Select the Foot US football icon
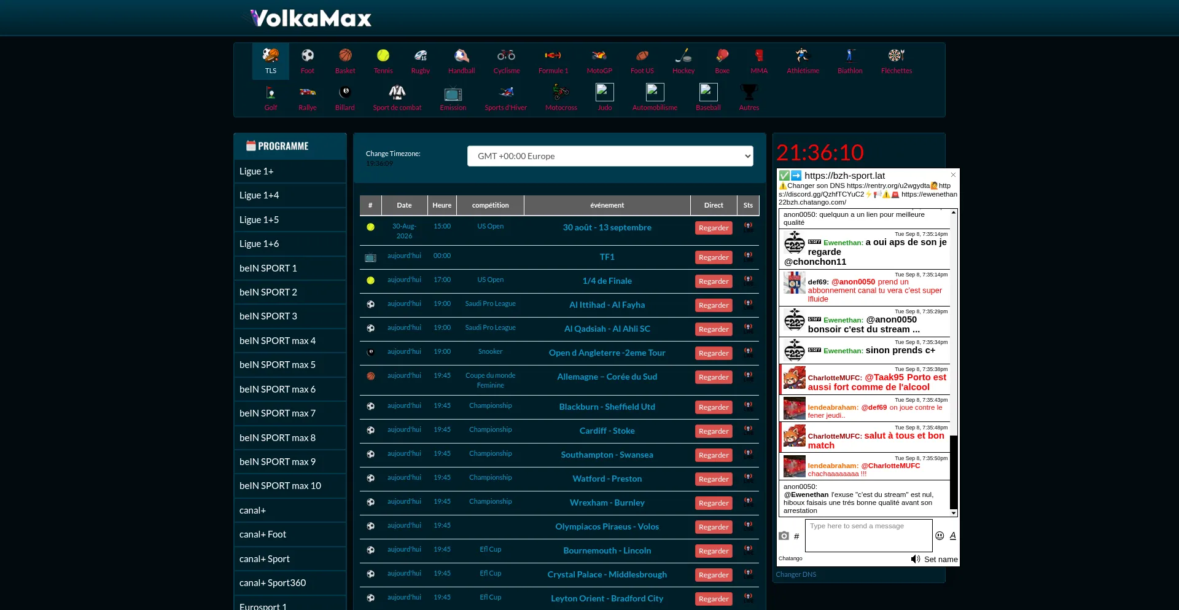This screenshot has height=610, width=1179. [x=642, y=55]
